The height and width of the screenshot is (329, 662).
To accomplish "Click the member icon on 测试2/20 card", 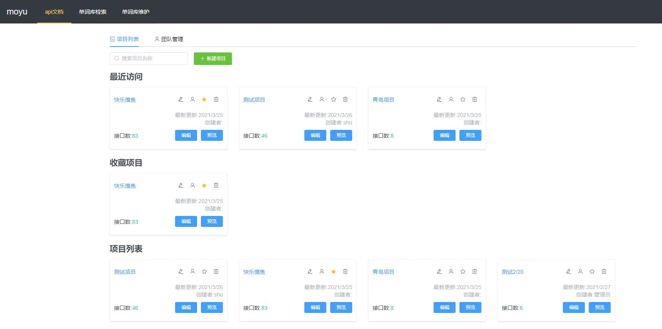I will [x=580, y=271].
